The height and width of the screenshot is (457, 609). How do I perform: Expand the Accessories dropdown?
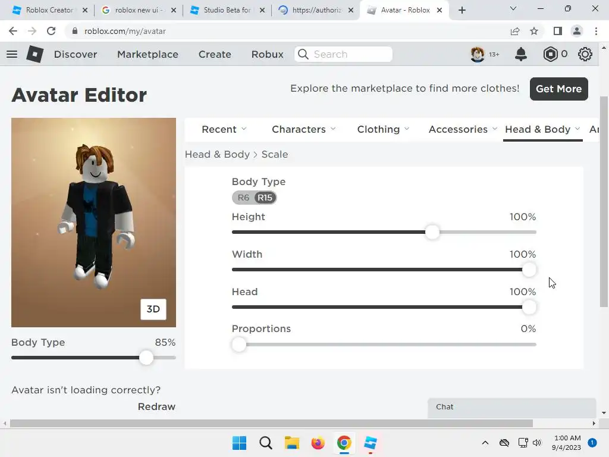[x=463, y=129]
